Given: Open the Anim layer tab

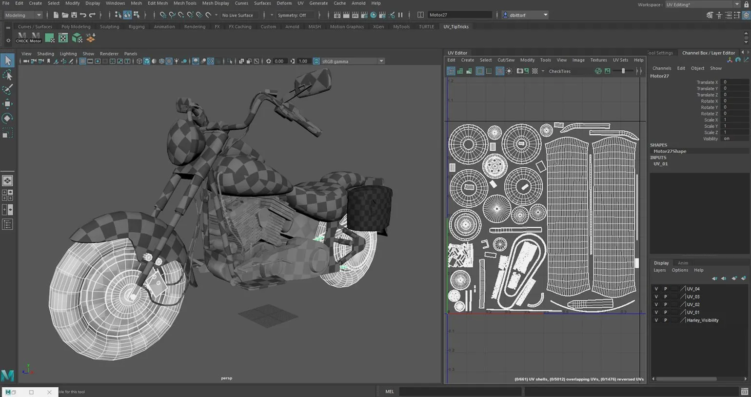Looking at the screenshot, I should pyautogui.click(x=683, y=263).
